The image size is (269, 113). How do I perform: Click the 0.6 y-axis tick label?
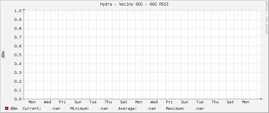[x=18, y=46]
